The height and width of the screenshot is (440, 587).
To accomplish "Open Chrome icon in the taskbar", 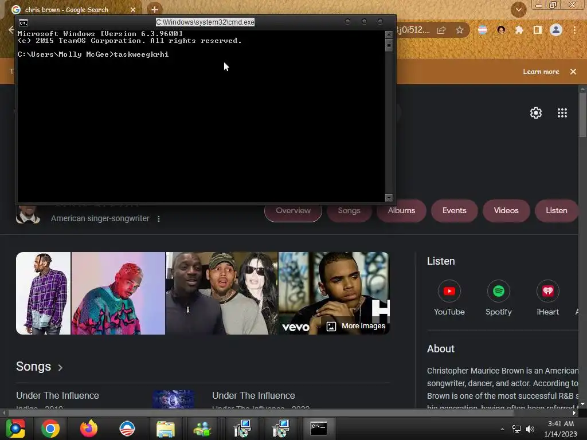I will [50, 429].
